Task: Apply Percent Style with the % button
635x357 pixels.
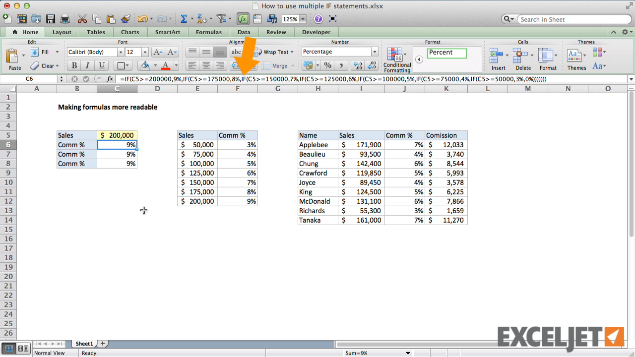Action: coord(327,65)
